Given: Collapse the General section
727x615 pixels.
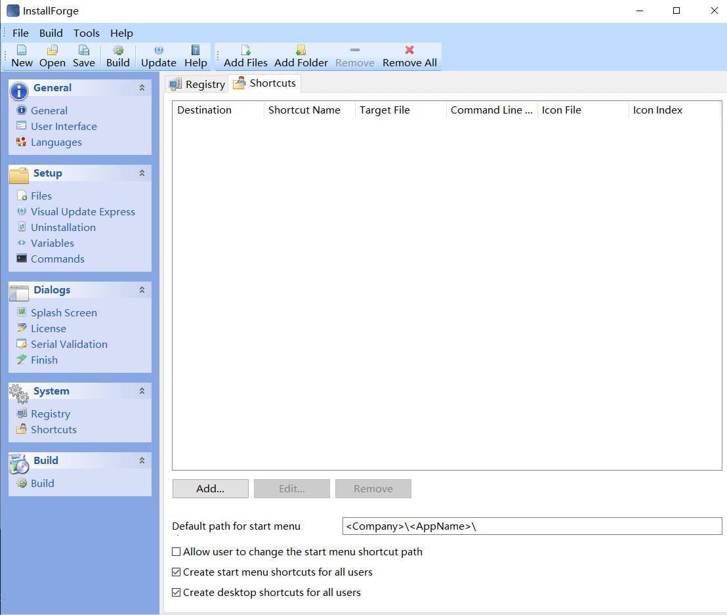Looking at the screenshot, I should (142, 87).
